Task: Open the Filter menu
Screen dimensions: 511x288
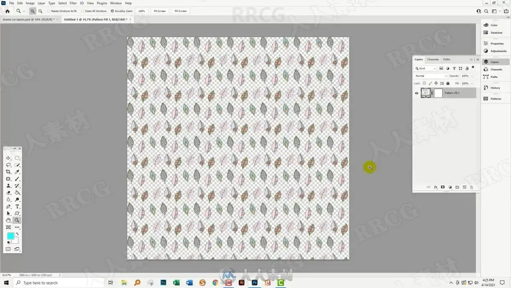Action: tap(73, 3)
